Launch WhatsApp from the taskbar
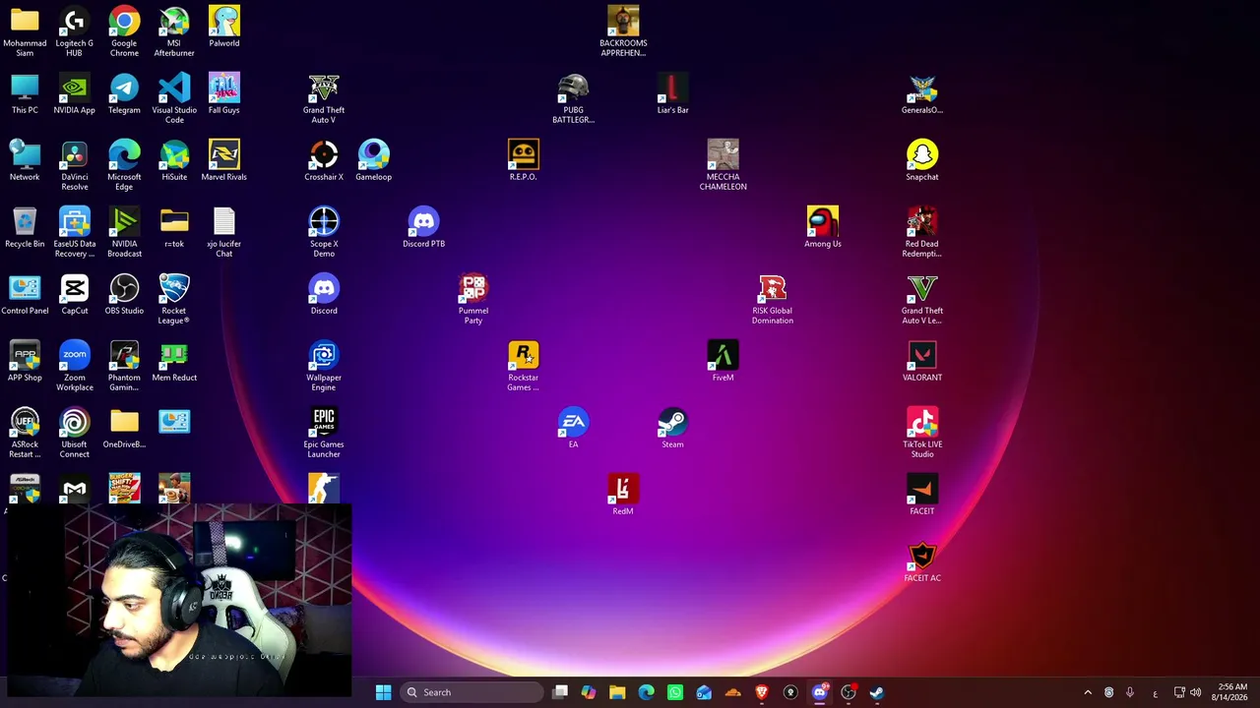 click(675, 692)
